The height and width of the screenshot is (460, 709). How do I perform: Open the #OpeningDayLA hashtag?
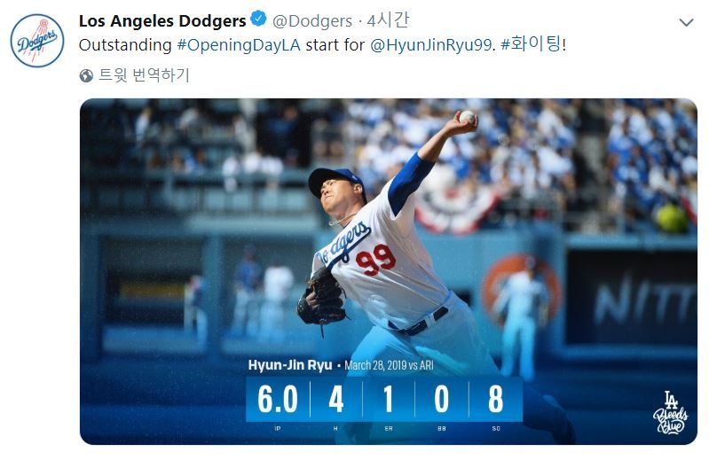(239, 45)
